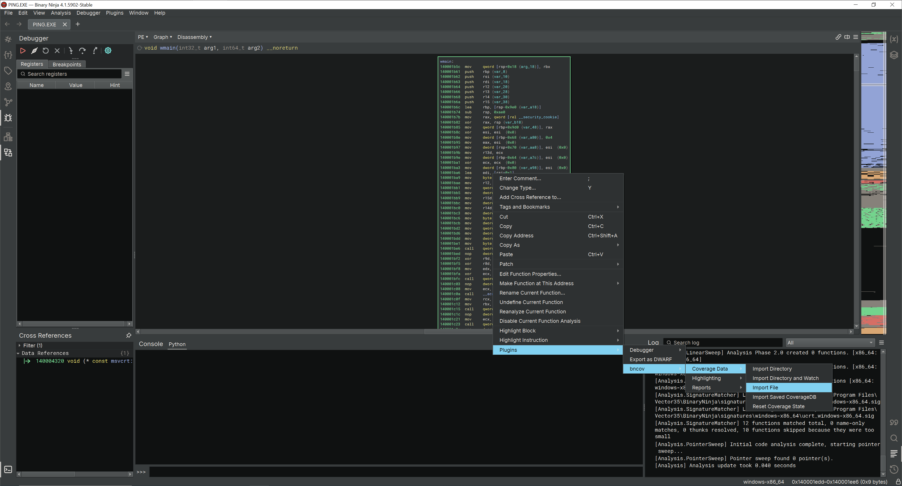Select the Tags tool icon in sidebar
The image size is (902, 486).
(8, 71)
